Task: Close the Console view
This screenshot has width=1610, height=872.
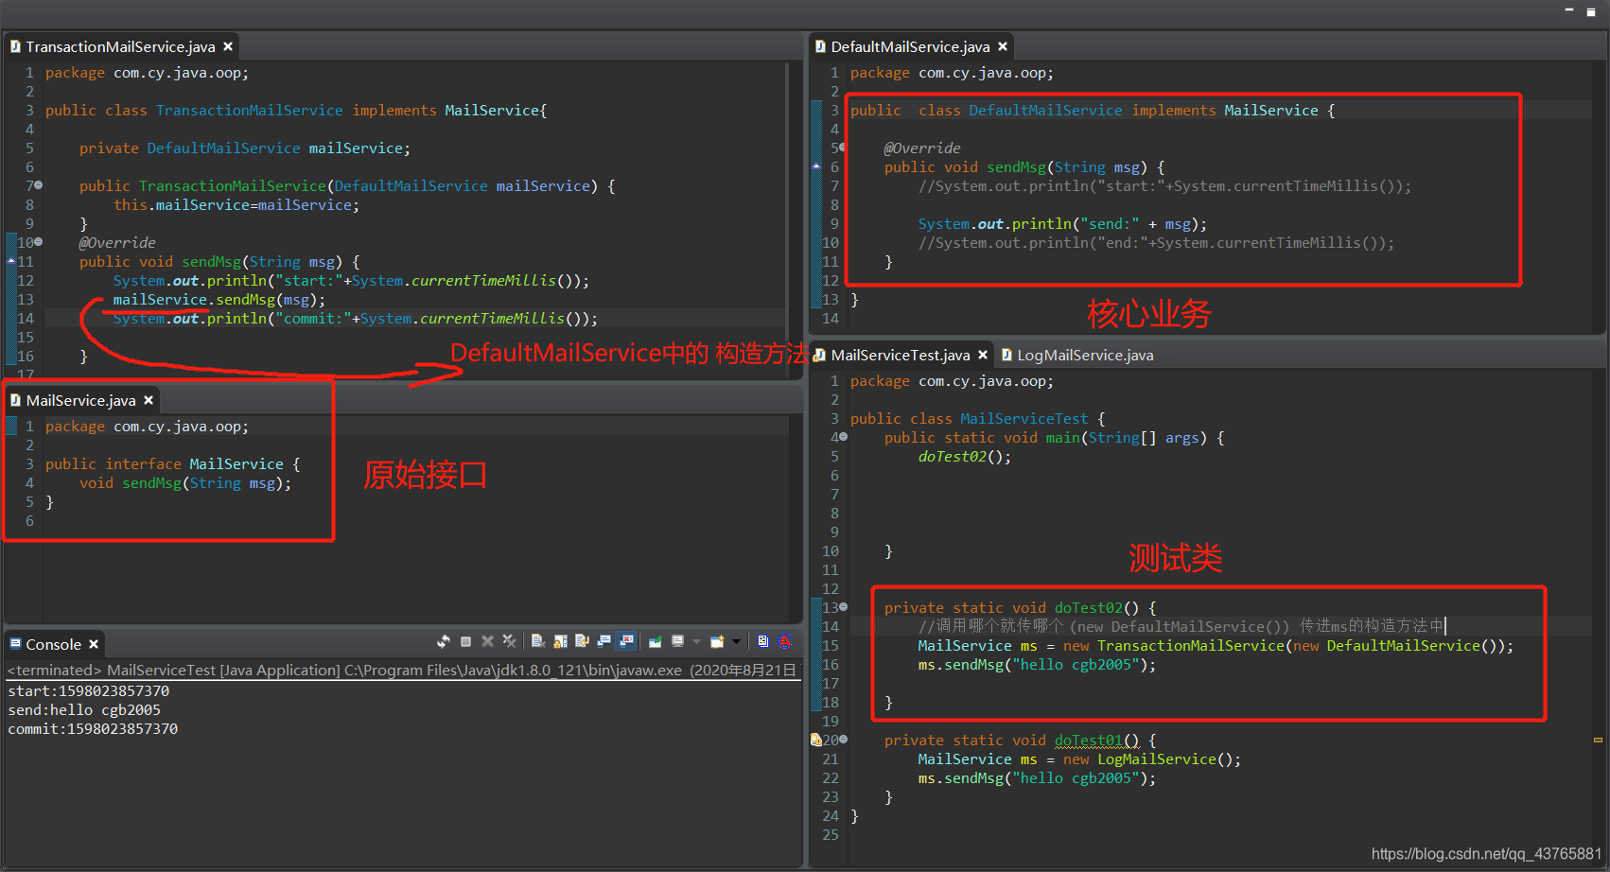Action: pos(94,644)
